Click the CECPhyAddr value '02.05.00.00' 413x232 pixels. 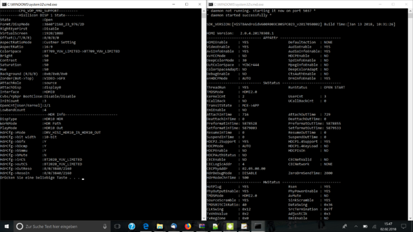(254, 169)
